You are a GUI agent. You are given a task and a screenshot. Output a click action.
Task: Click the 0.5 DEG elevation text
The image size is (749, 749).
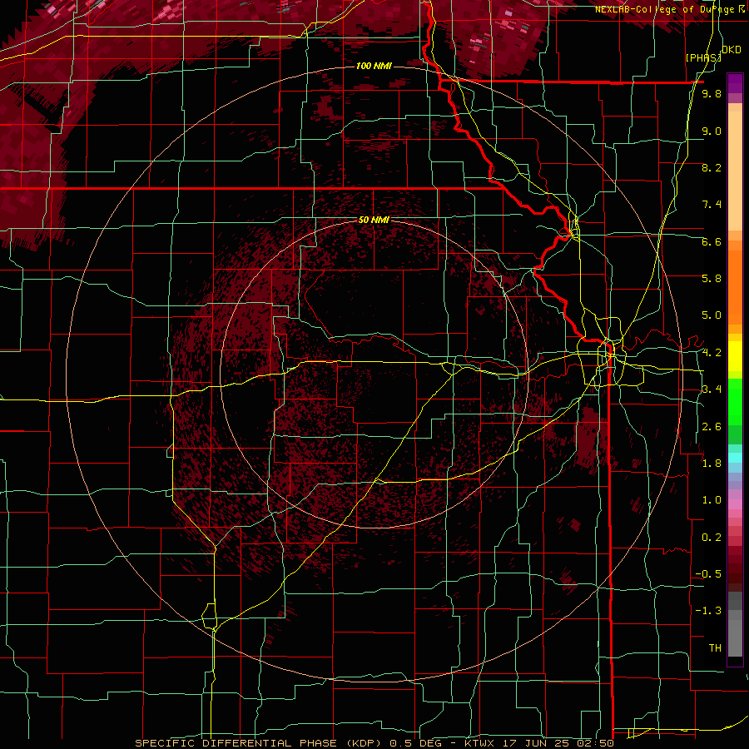pos(417,743)
